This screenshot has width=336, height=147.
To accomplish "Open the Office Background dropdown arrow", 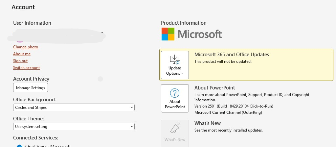I will point(132,108).
